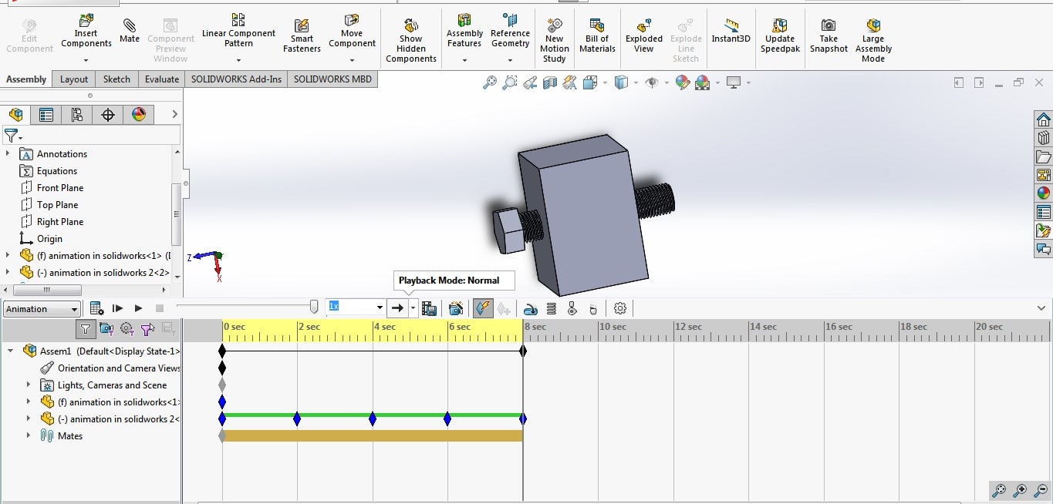
Task: Open the Animation Wizard icon
Action: 456,308
